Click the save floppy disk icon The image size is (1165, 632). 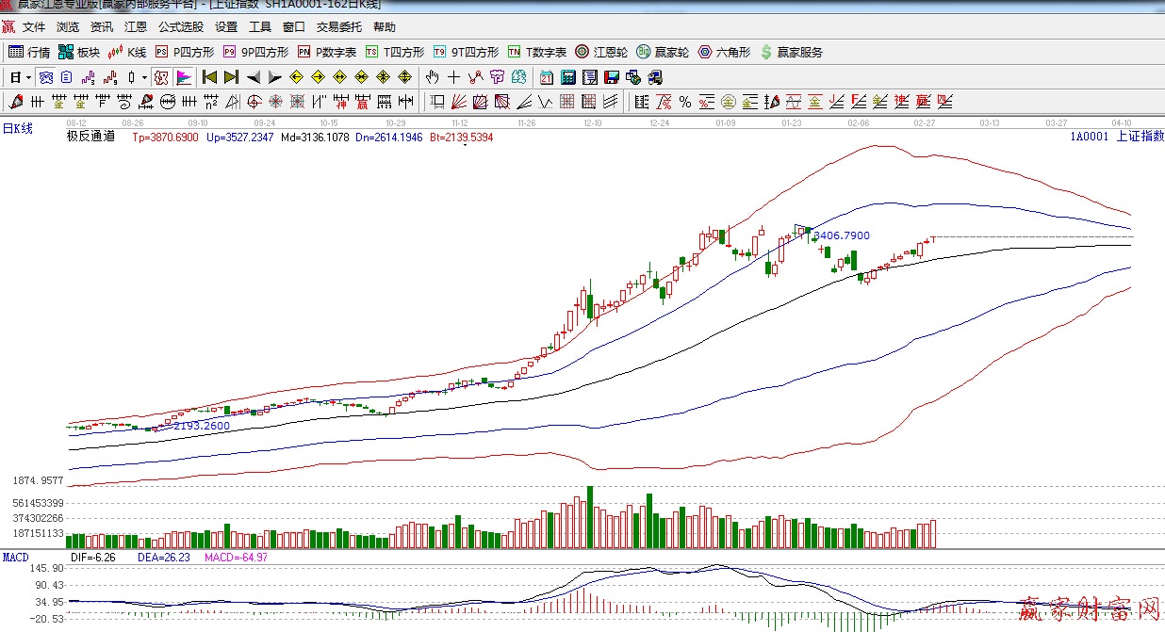612,77
